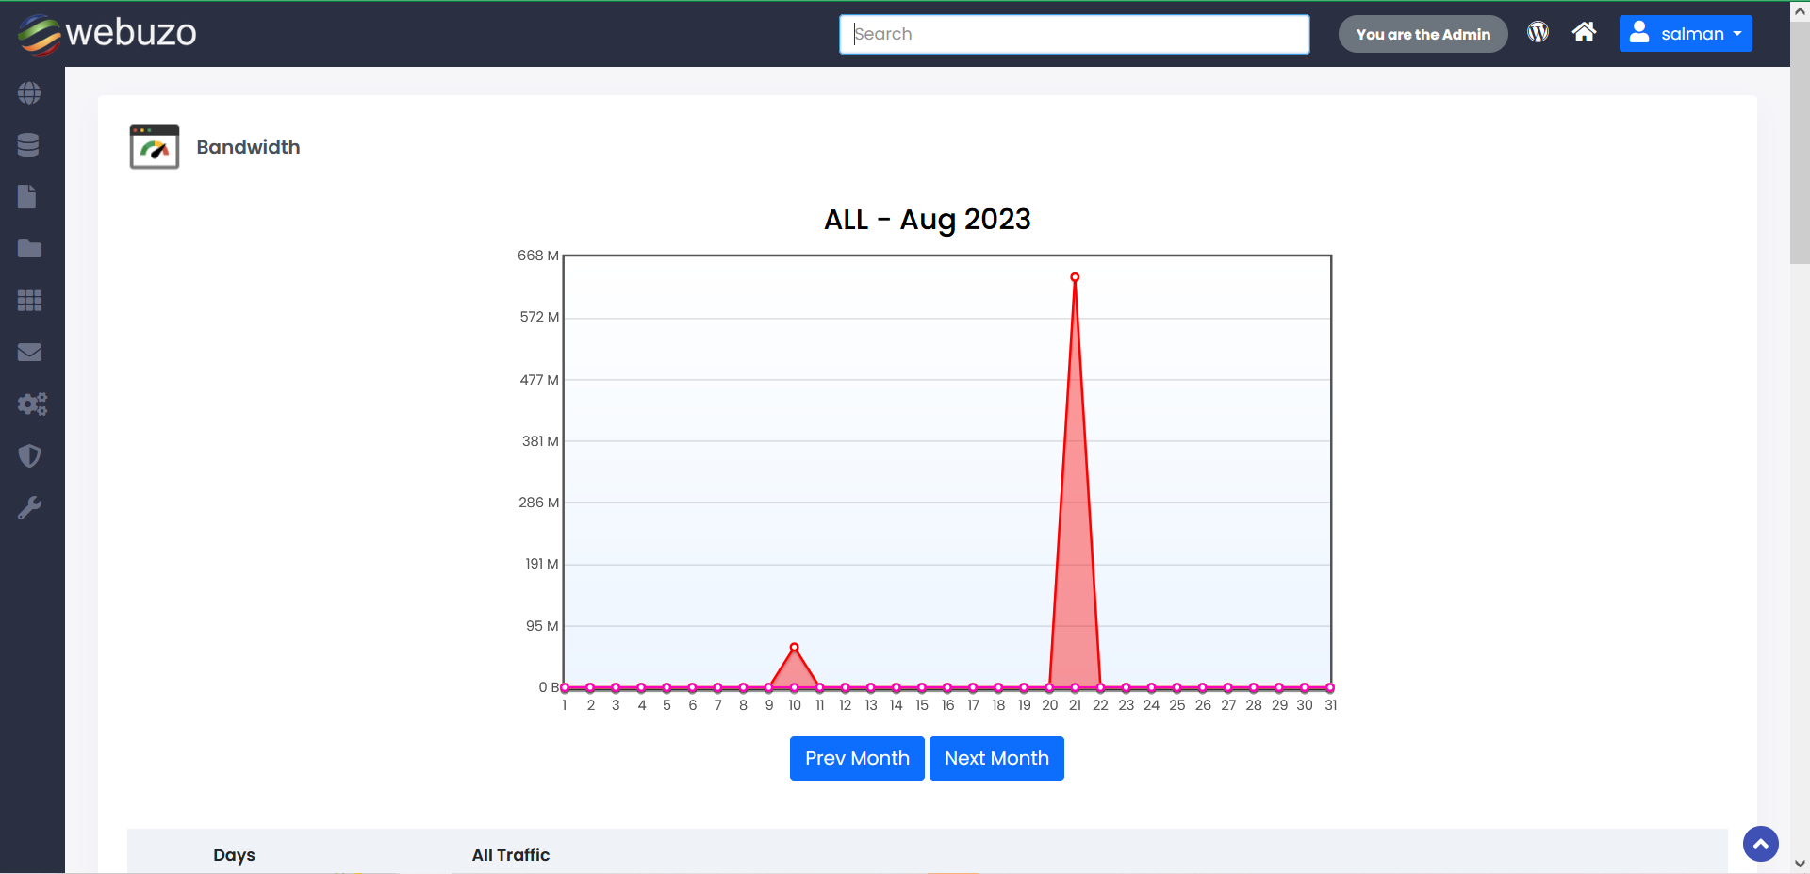Open the Database sidebar icon

point(29,145)
